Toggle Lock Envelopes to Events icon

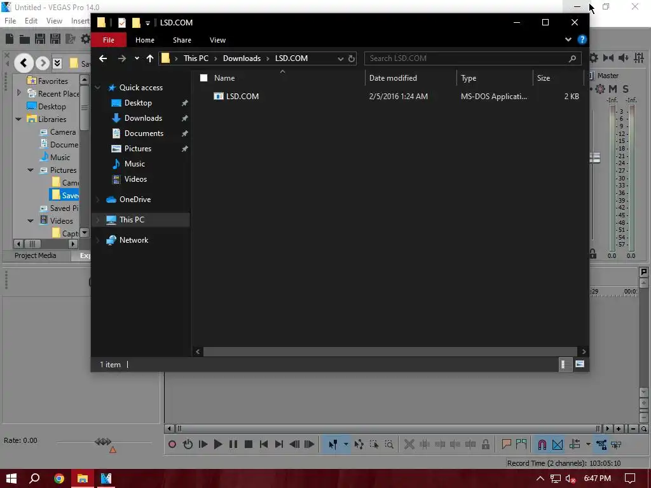pos(601,444)
